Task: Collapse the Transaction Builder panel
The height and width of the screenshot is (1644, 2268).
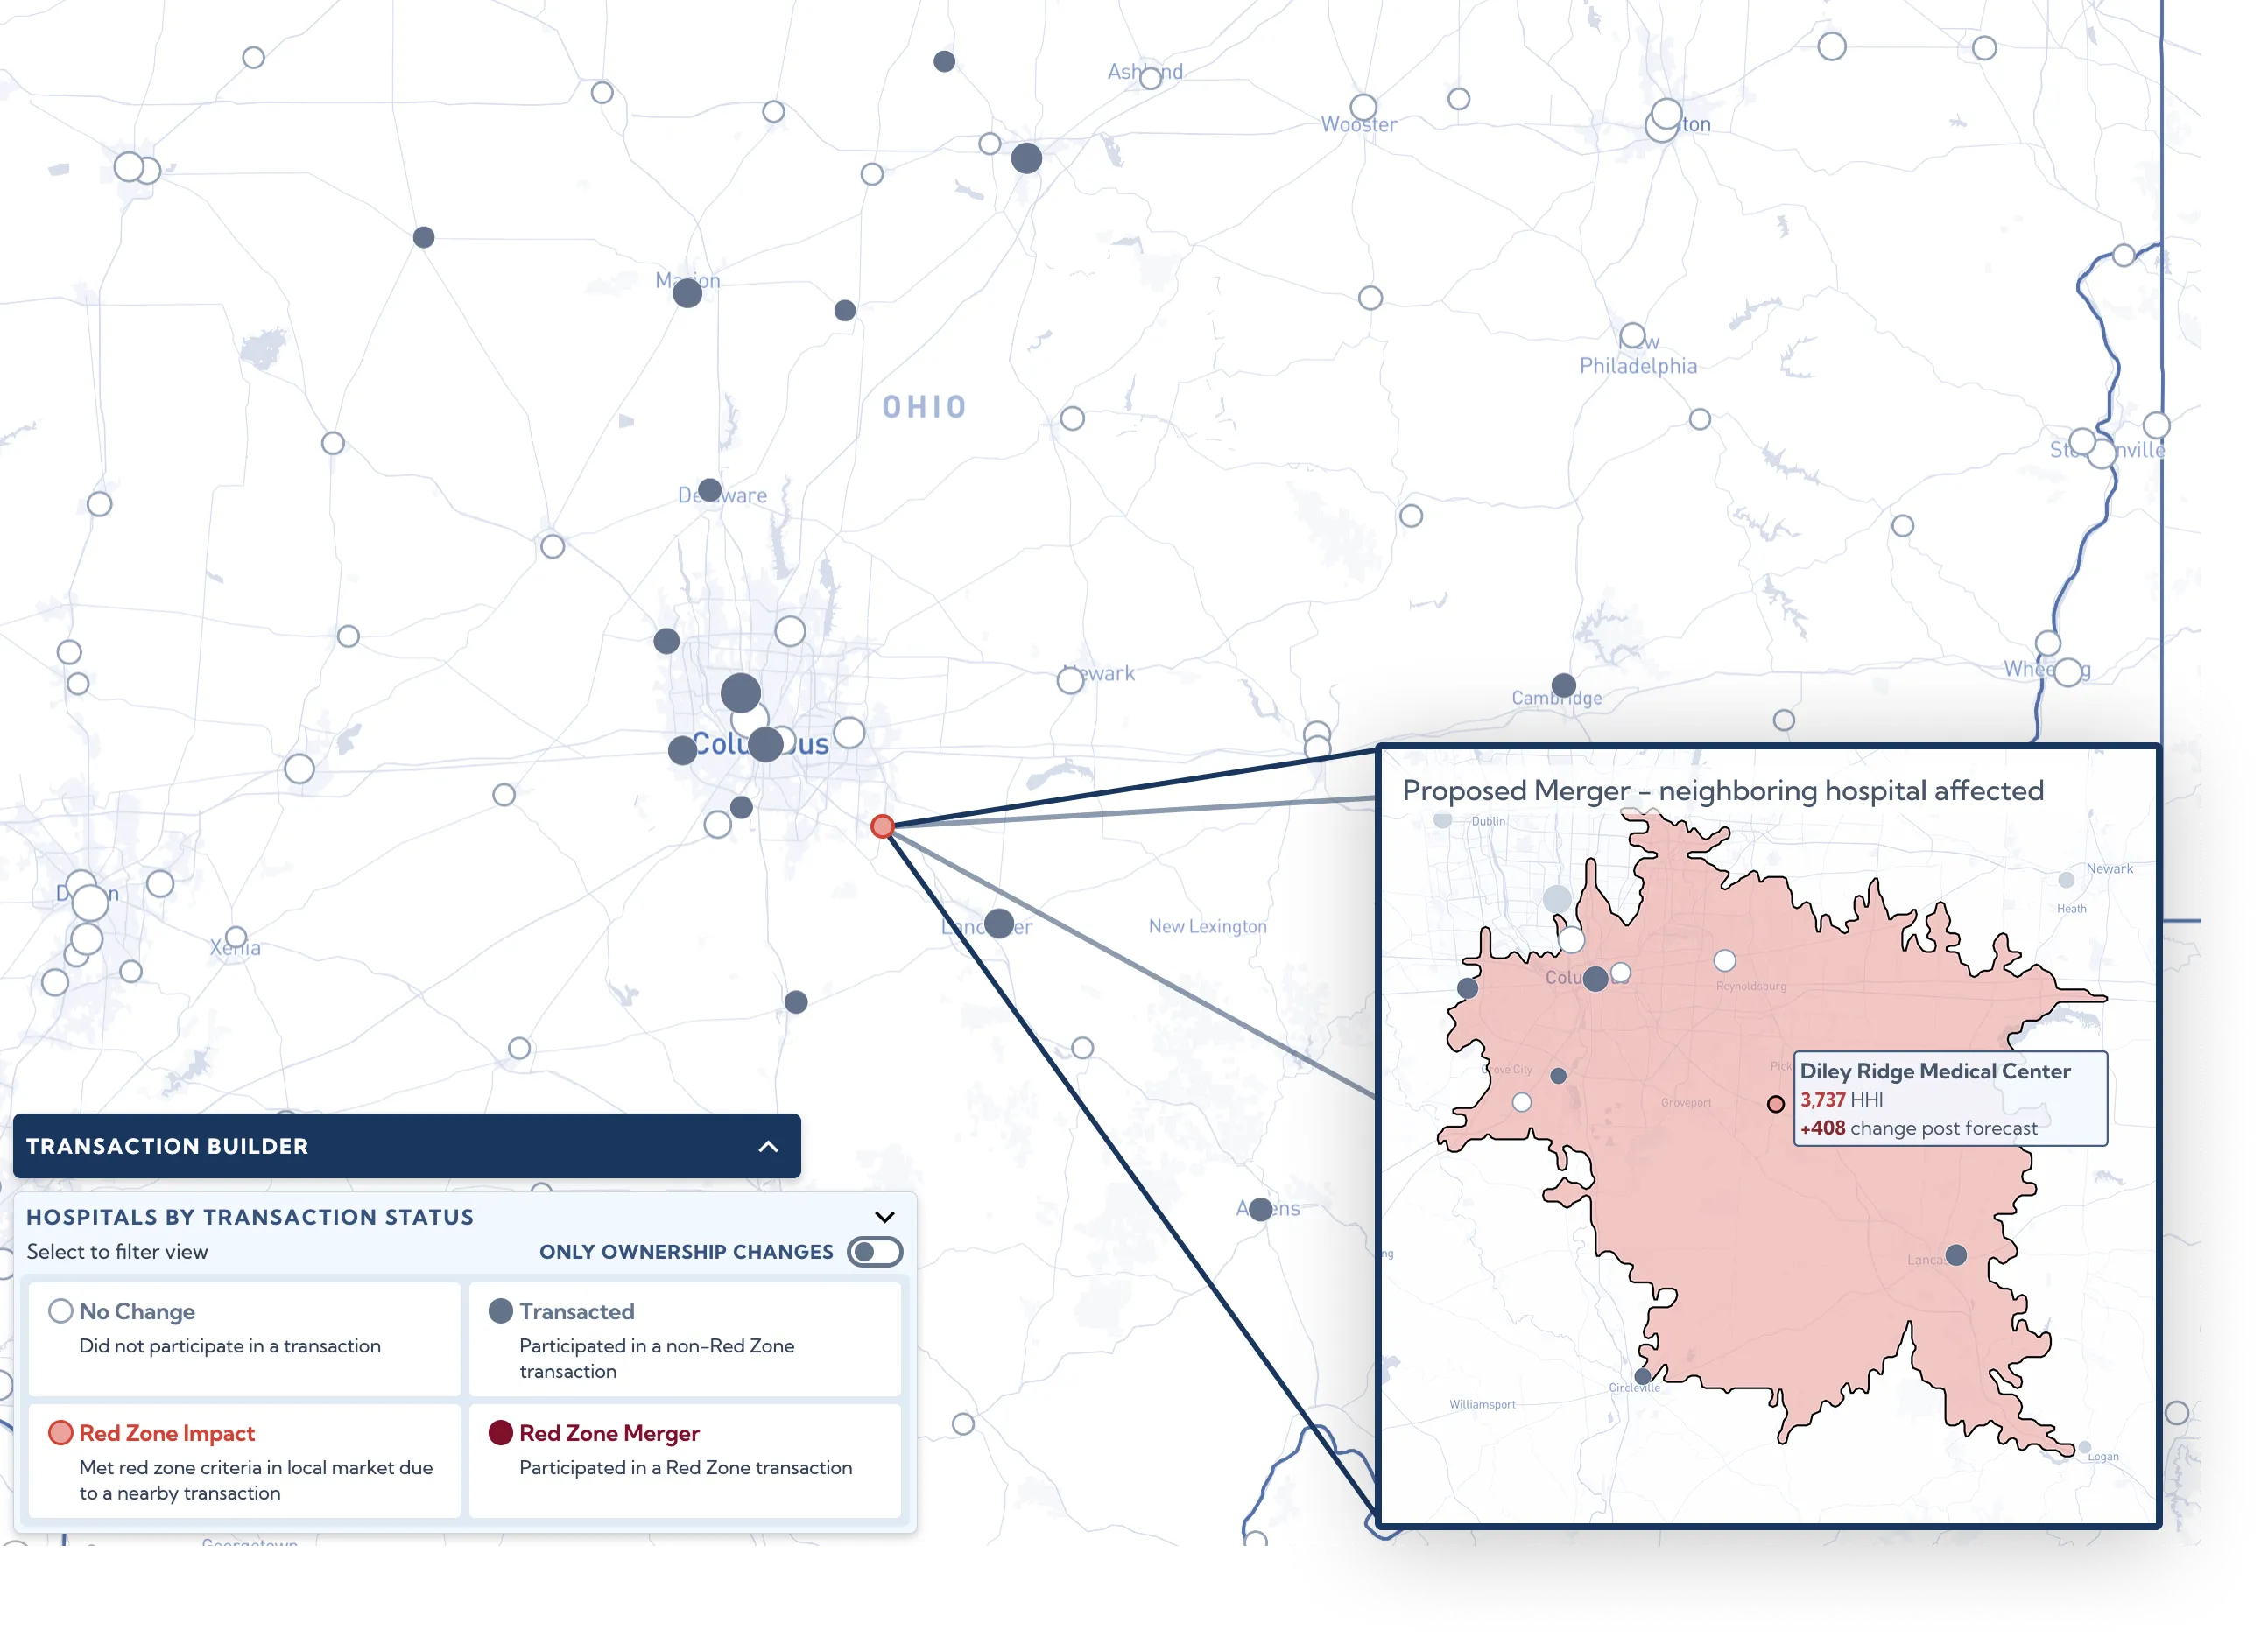Action: pyautogui.click(x=768, y=1146)
